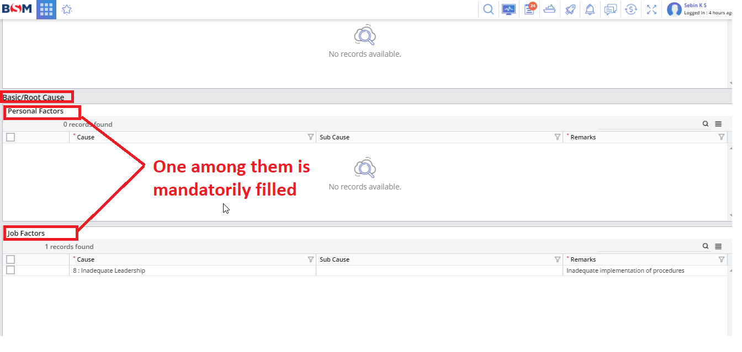Screen dimensions: 742x352
Task: Open Cause column filter in Personal Factors
Action: coord(310,137)
